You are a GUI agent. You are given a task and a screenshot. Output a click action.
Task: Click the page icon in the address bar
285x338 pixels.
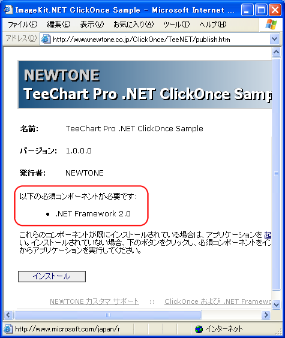tap(46, 39)
